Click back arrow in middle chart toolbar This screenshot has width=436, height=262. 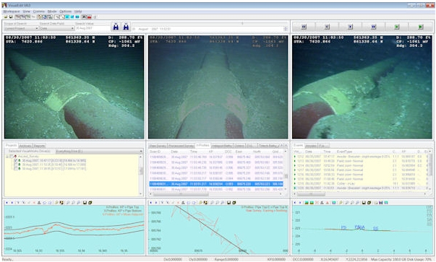(x=151, y=203)
